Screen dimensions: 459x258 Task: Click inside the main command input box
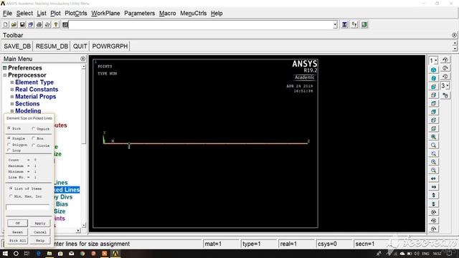(201, 25)
